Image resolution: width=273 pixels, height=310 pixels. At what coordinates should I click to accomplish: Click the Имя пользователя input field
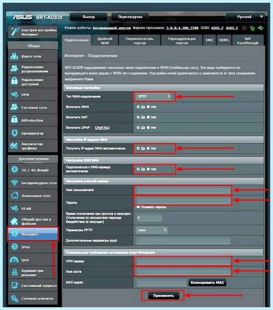coord(183,190)
